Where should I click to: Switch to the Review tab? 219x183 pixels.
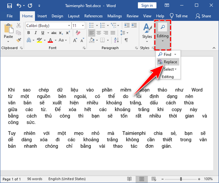[132, 16]
